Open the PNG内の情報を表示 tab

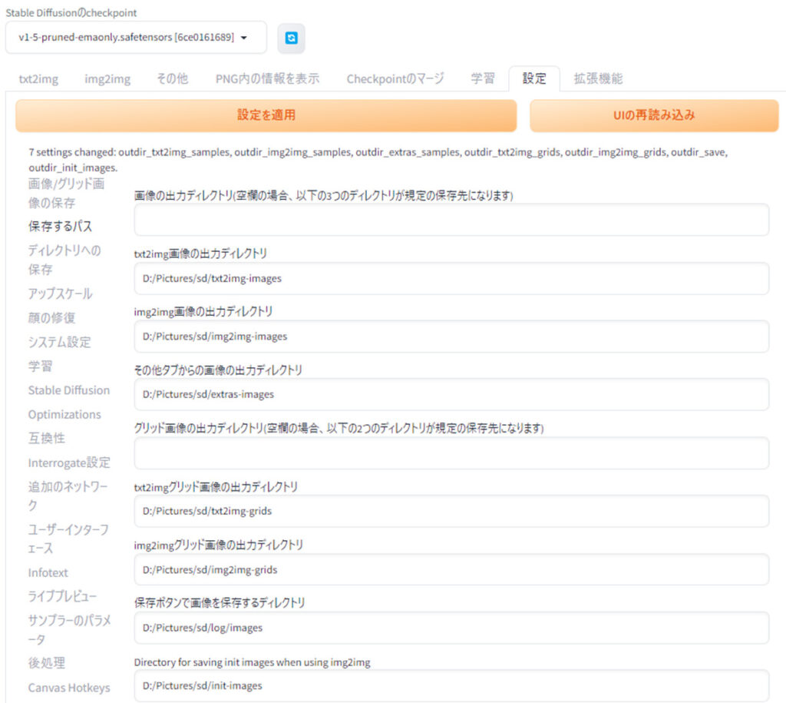click(267, 78)
